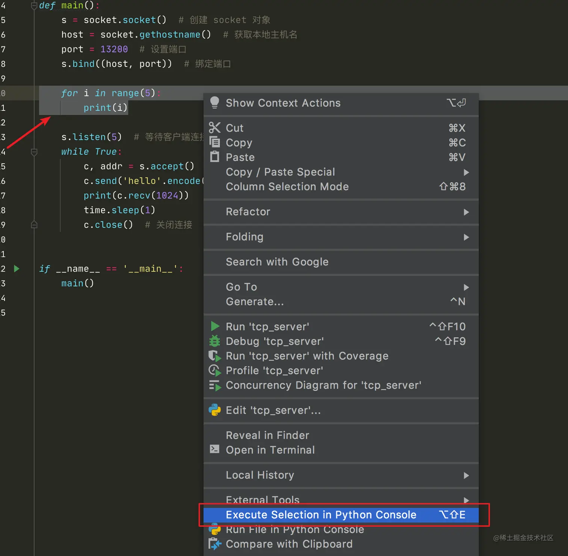Click the Debug 'tcp_server' bug icon

[215, 341]
